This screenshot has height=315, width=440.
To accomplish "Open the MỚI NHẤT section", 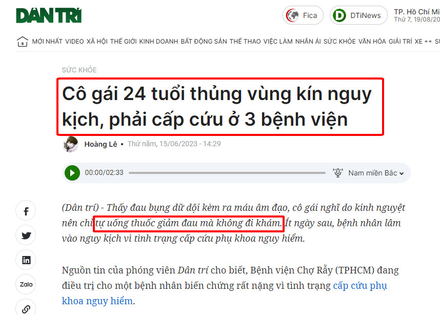I will point(47,42).
